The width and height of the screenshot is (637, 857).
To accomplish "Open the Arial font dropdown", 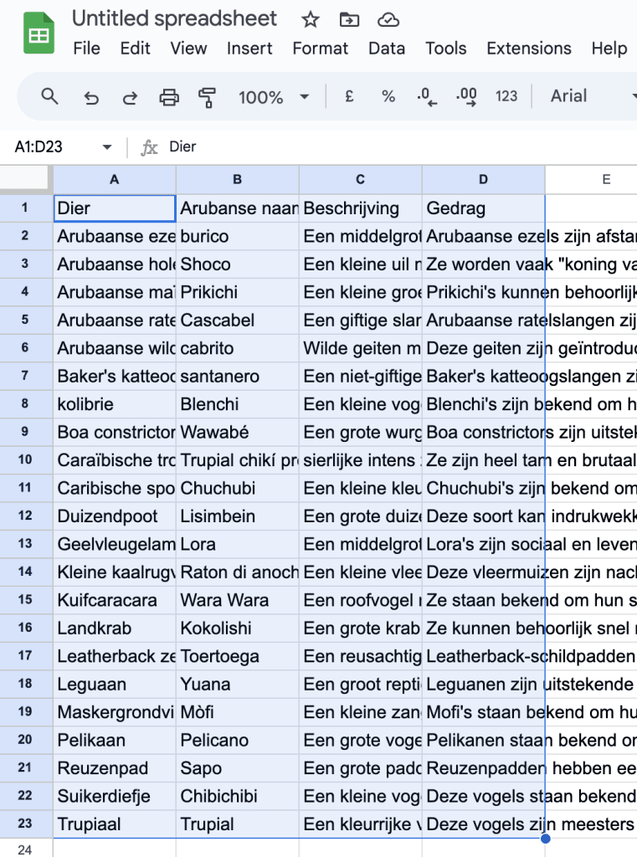I will coord(592,96).
